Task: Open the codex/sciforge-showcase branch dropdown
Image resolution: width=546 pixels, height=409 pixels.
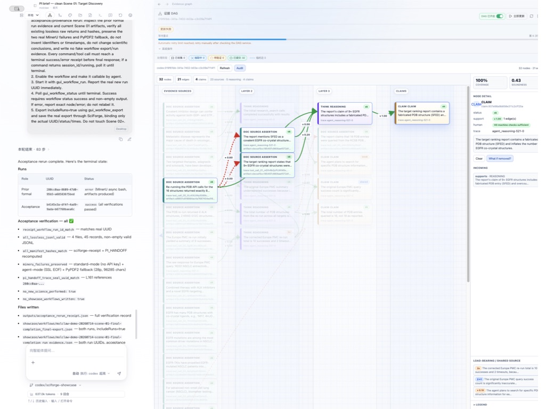Action: click(56, 385)
